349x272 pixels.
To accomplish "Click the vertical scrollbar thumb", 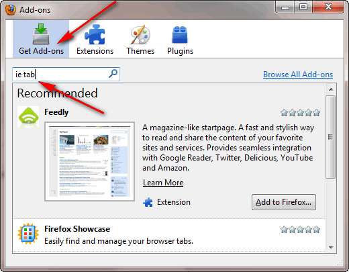I will (x=330, y=137).
